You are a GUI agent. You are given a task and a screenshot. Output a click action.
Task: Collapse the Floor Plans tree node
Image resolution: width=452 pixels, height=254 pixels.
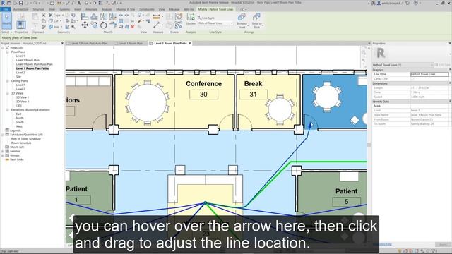7,52
